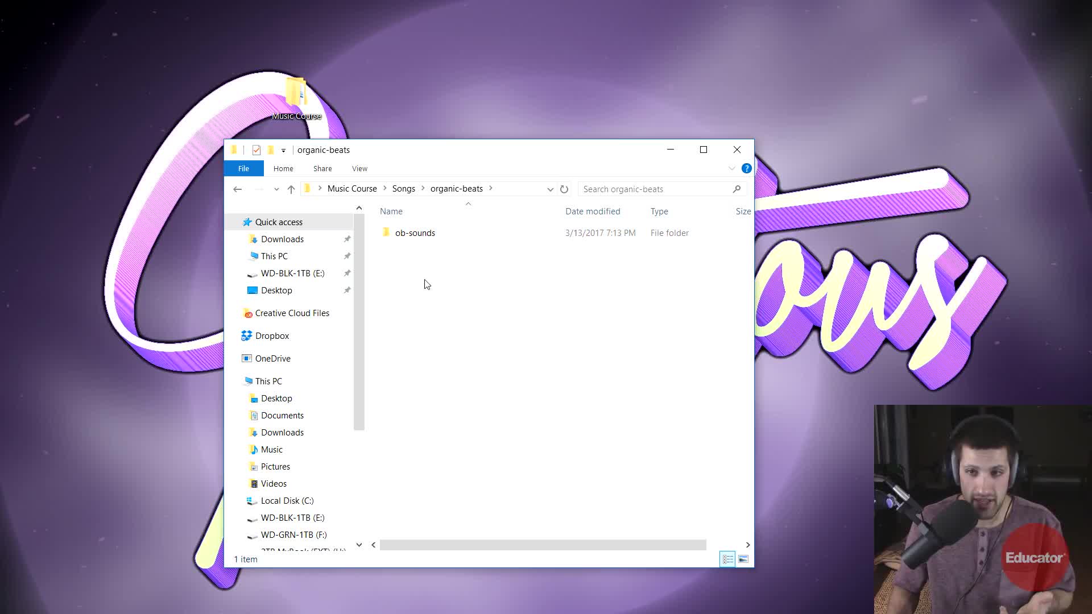
Task: Open address bar history dropdown
Action: click(550, 189)
